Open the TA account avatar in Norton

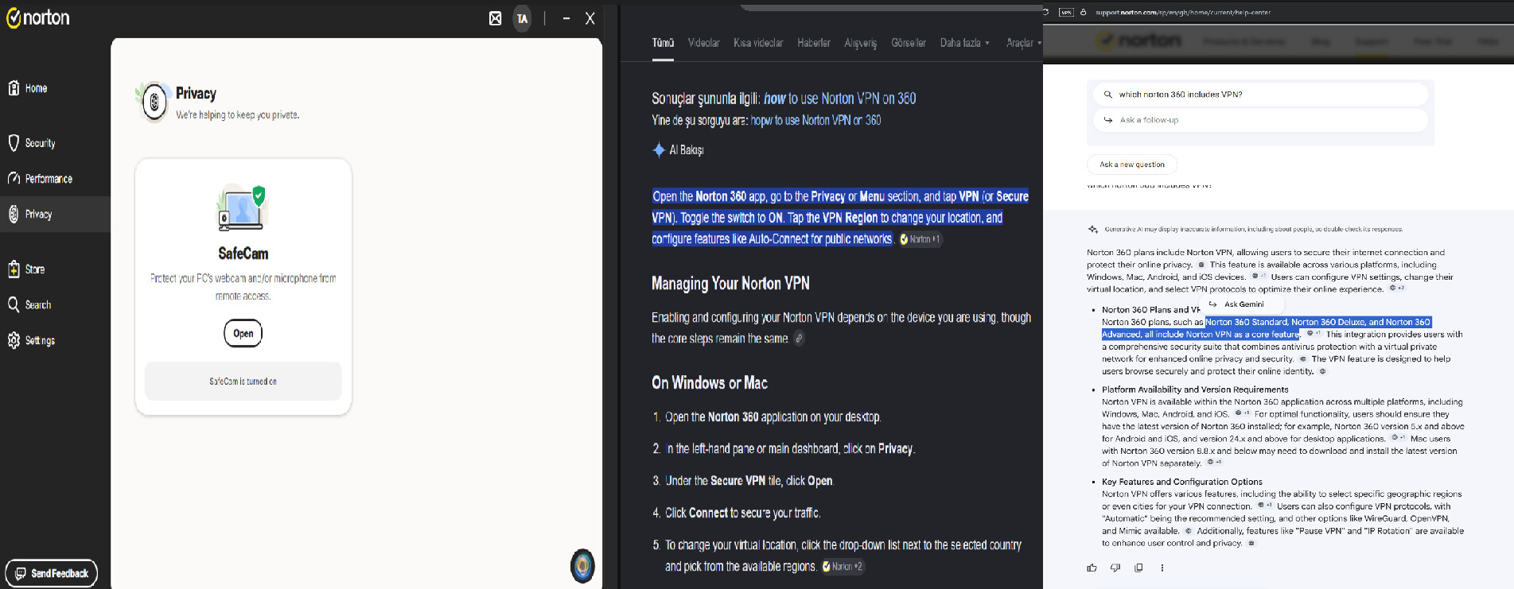click(522, 18)
